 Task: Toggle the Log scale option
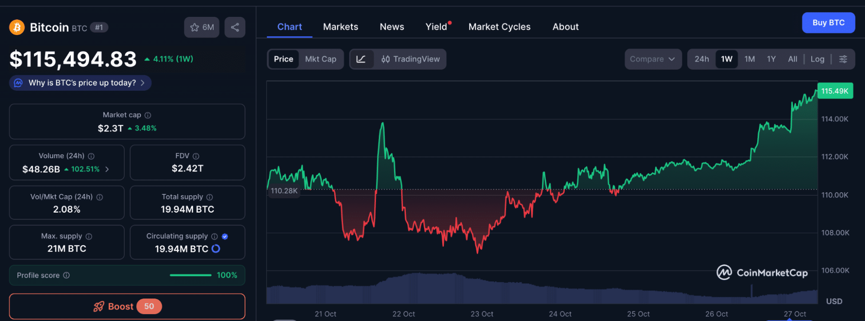817,59
